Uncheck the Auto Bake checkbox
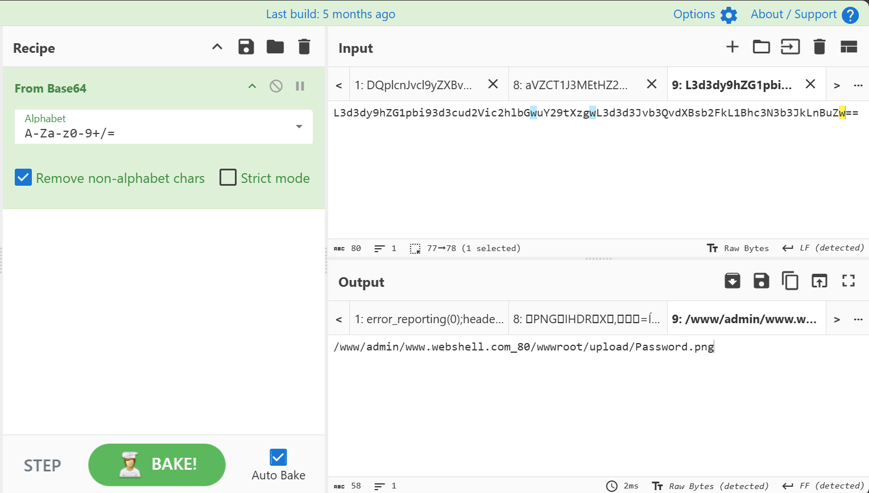This screenshot has width=869, height=493. click(278, 457)
